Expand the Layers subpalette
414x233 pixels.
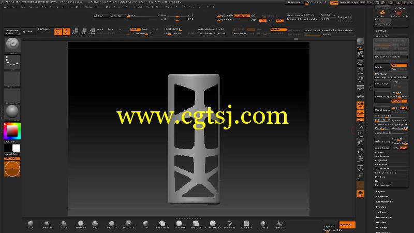pos(380,191)
